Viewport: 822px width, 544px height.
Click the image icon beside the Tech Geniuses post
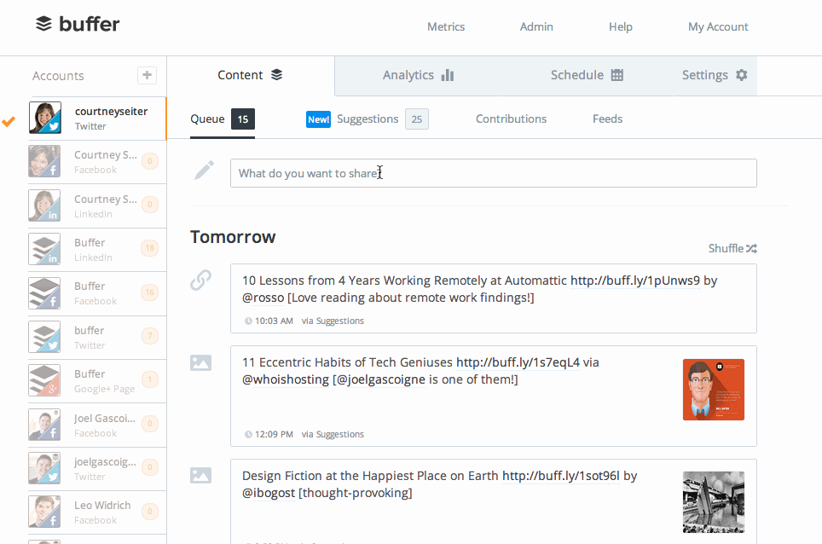click(200, 362)
